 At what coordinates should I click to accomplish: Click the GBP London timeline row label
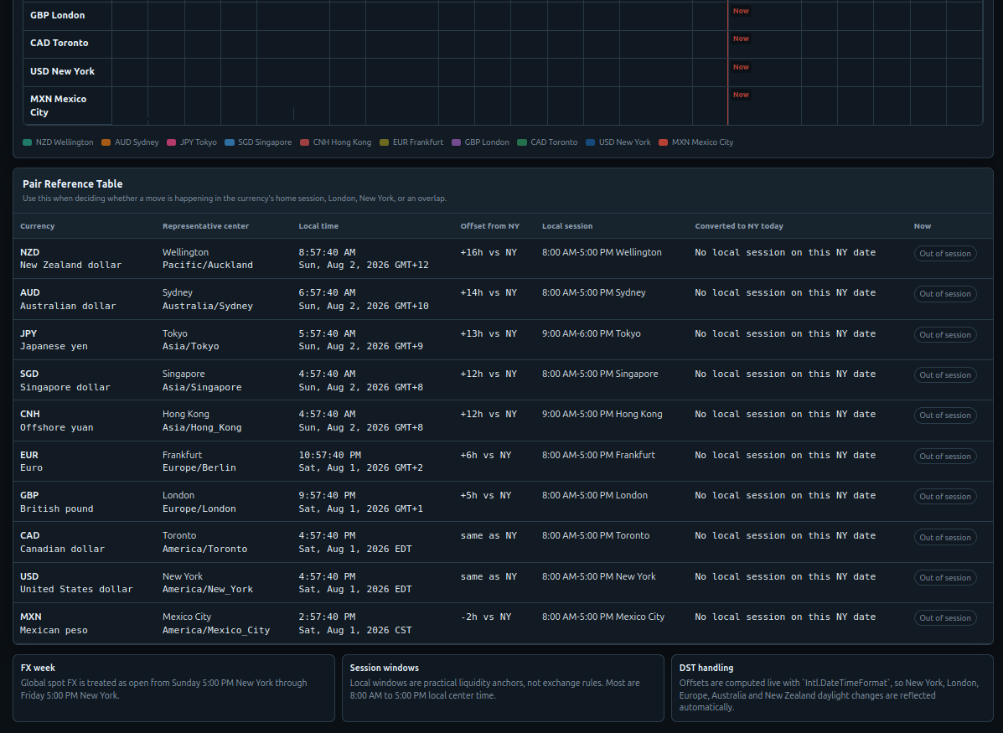58,15
